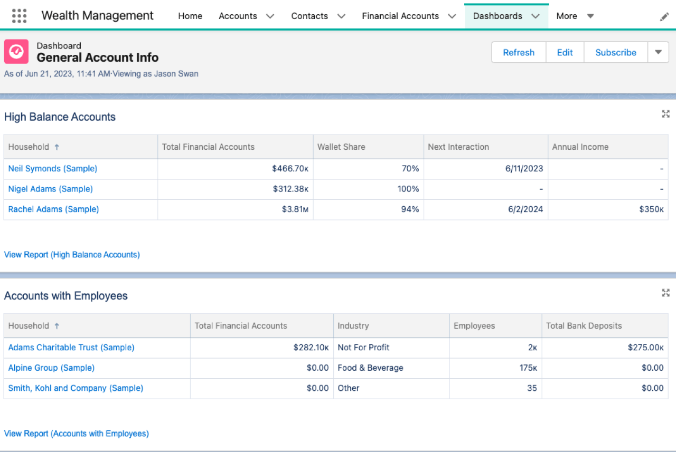676x452 pixels.
Task: Click the Wealth Management app name
Action: tap(98, 16)
